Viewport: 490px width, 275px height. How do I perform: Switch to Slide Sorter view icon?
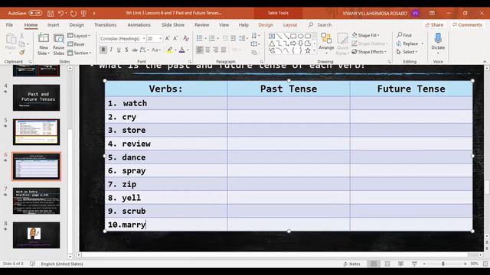[387, 264]
